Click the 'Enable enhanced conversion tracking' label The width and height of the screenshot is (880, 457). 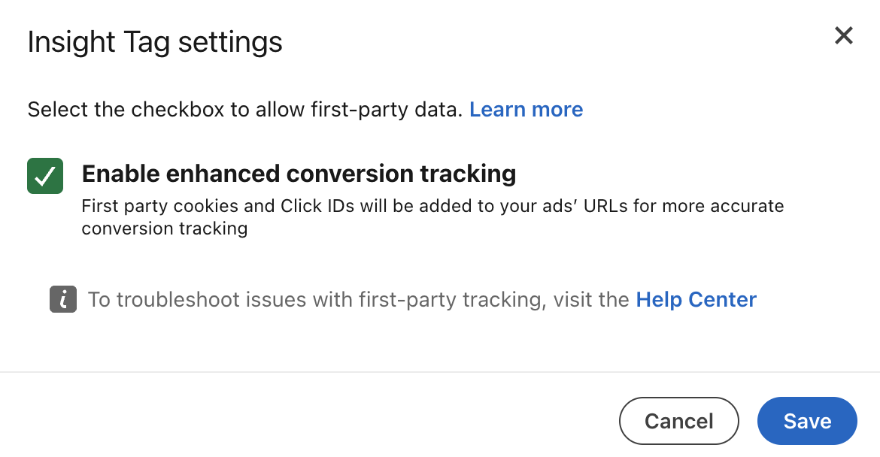[x=299, y=174]
